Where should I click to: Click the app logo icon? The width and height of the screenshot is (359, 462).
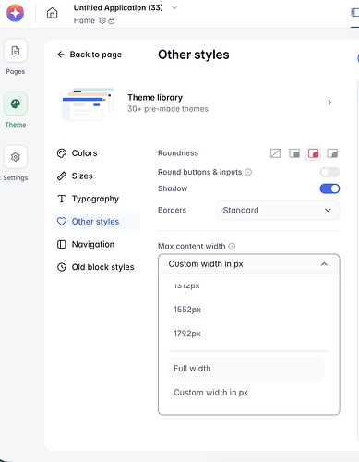click(x=15, y=13)
